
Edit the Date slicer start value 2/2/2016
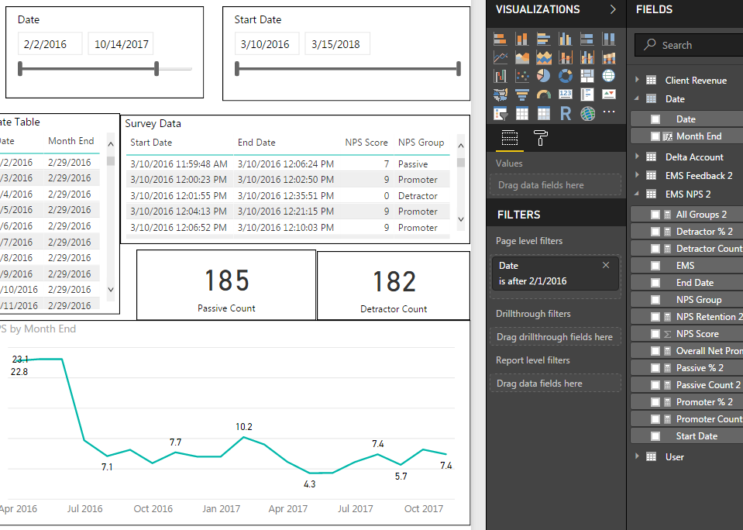[x=50, y=44]
